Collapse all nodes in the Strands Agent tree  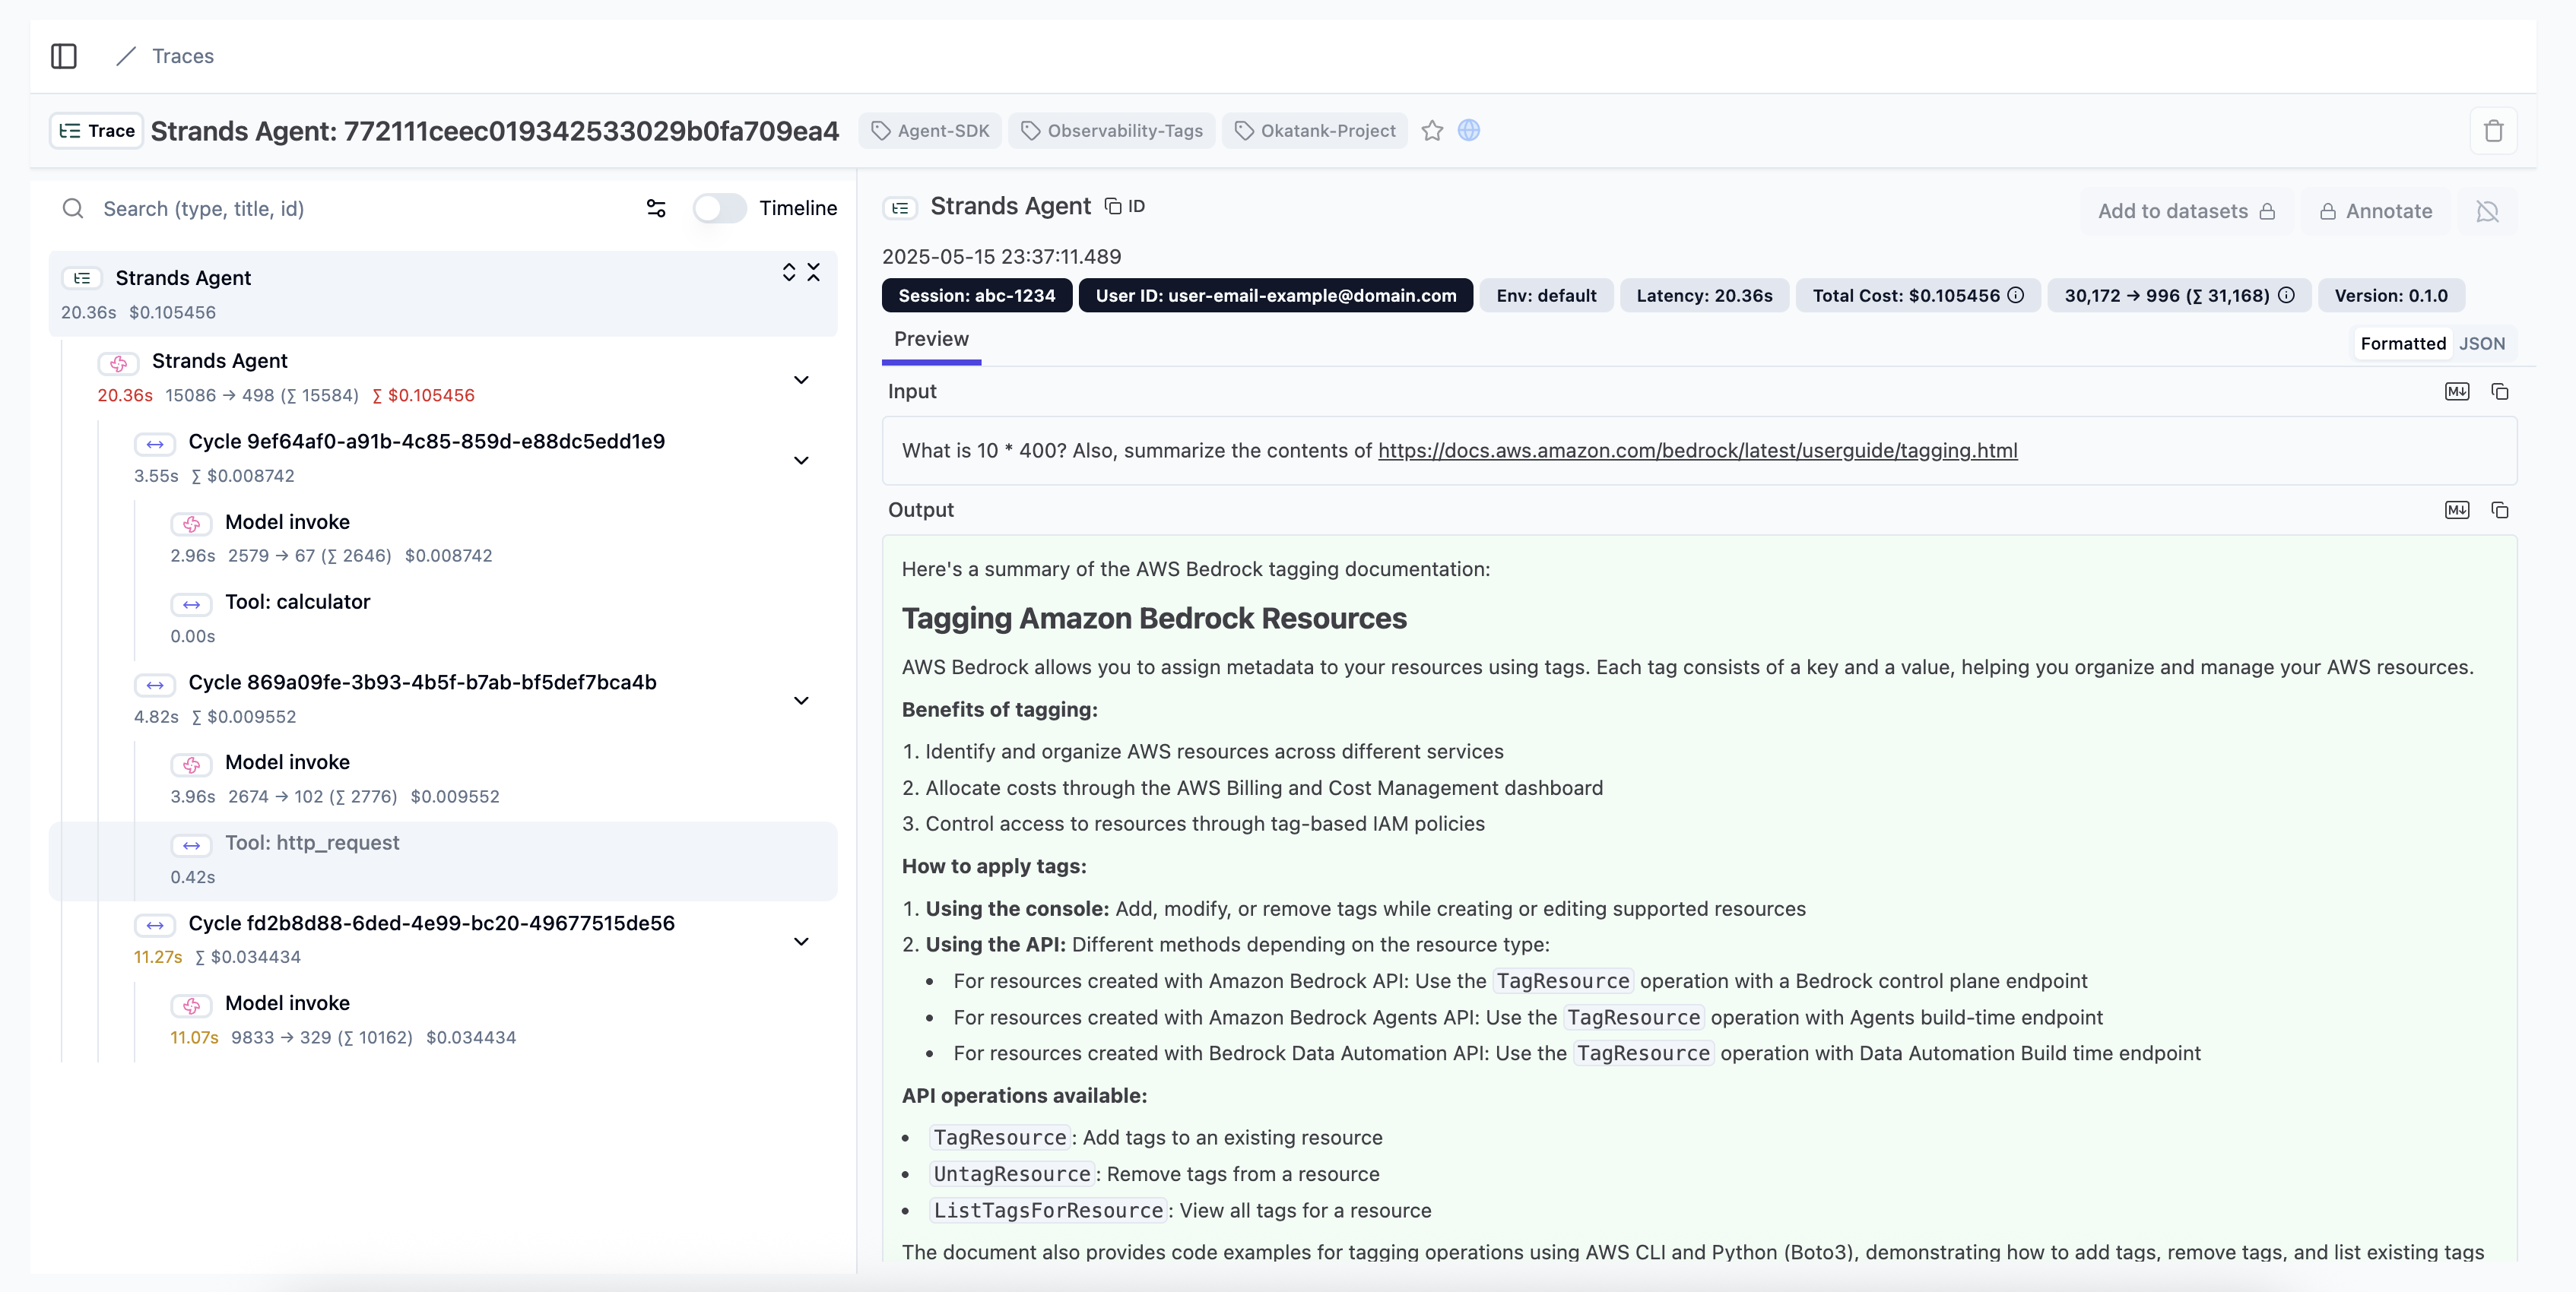click(813, 273)
